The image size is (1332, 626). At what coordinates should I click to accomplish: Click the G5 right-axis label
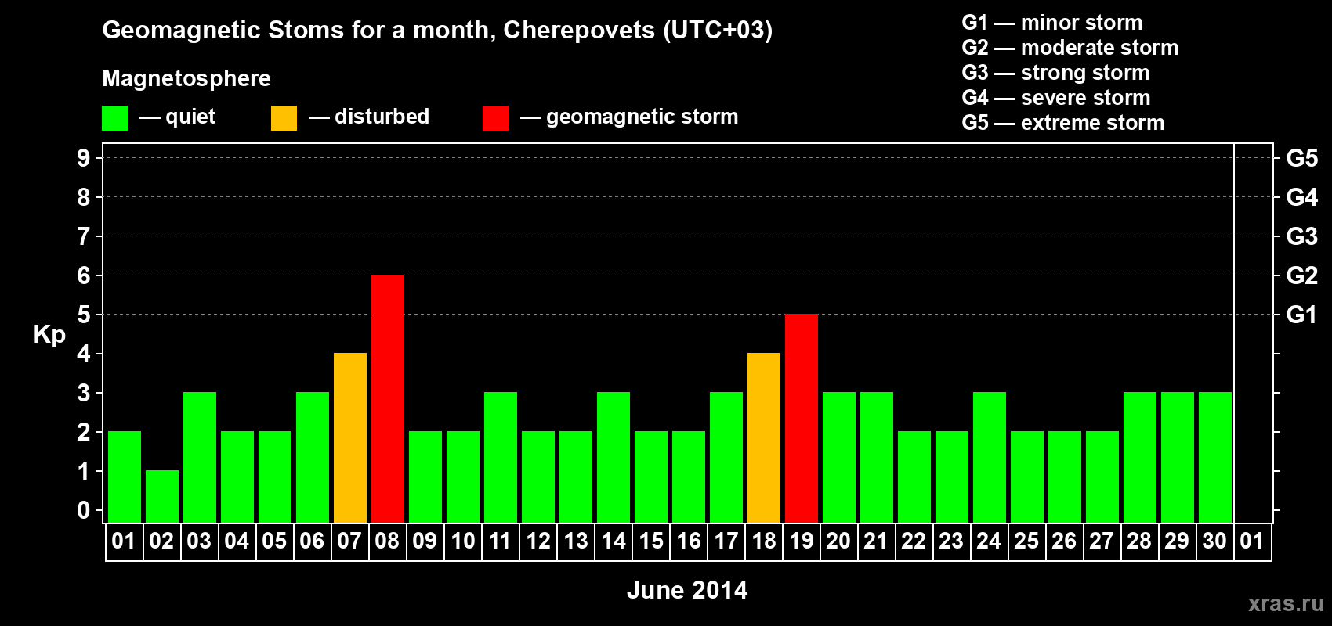[1302, 158]
